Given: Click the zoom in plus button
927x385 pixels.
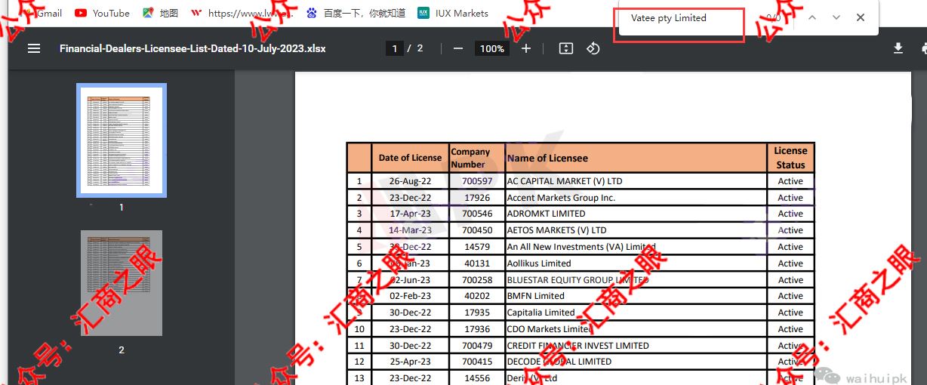Looking at the screenshot, I should [526, 48].
